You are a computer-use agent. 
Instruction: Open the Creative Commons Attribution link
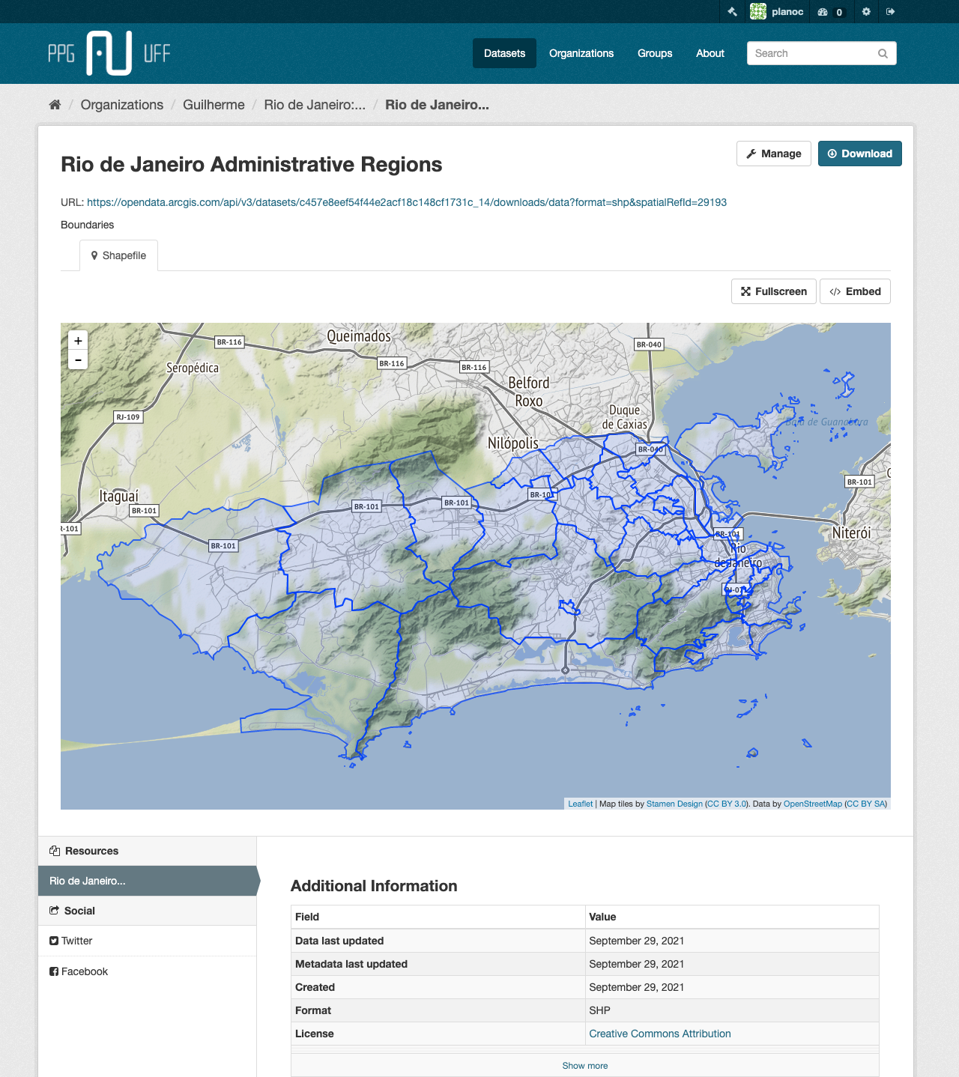pyautogui.click(x=659, y=1034)
